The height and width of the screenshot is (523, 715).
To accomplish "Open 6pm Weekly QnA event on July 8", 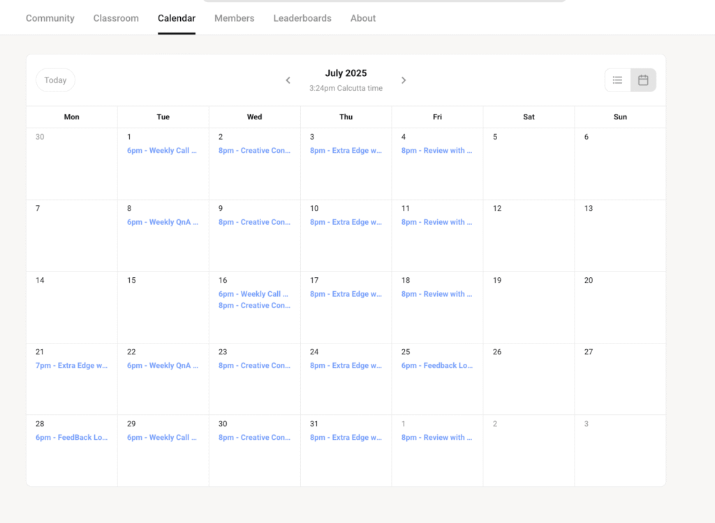I will [x=163, y=222].
